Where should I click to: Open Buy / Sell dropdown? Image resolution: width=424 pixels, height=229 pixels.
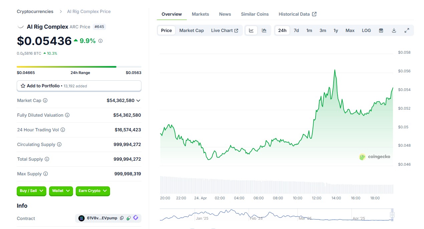click(x=31, y=191)
